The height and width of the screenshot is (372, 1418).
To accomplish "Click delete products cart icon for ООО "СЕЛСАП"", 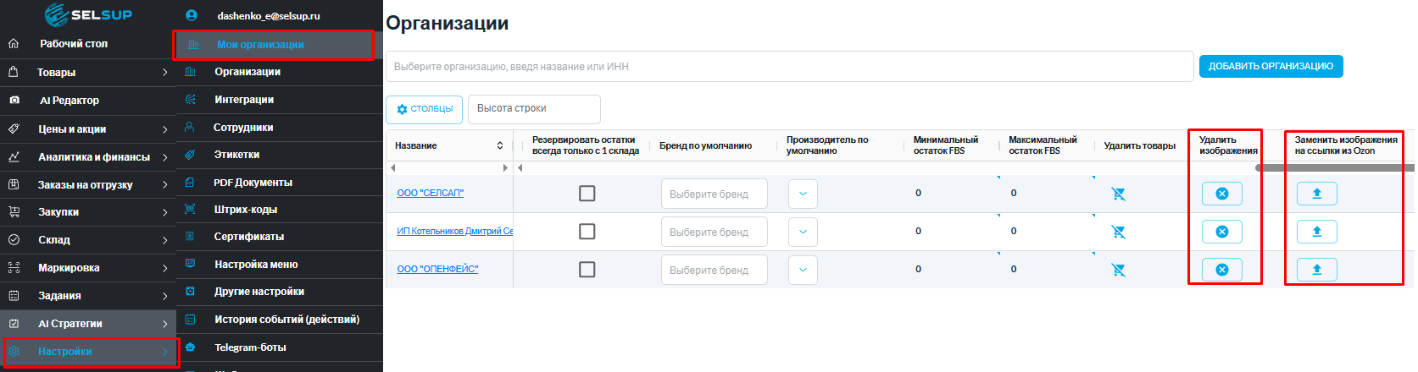I will 1118,194.
